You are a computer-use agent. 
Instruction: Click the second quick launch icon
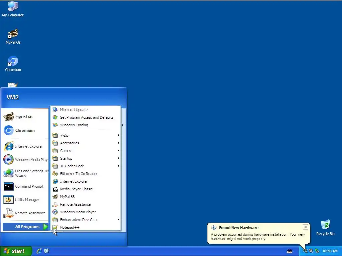(x=46, y=251)
